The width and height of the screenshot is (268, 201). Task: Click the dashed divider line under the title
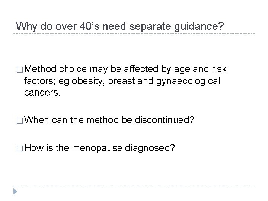point(134,34)
